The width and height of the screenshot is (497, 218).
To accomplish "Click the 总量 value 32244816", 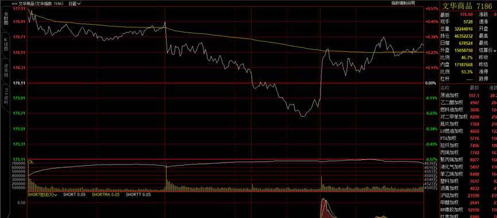I will coord(464,29).
